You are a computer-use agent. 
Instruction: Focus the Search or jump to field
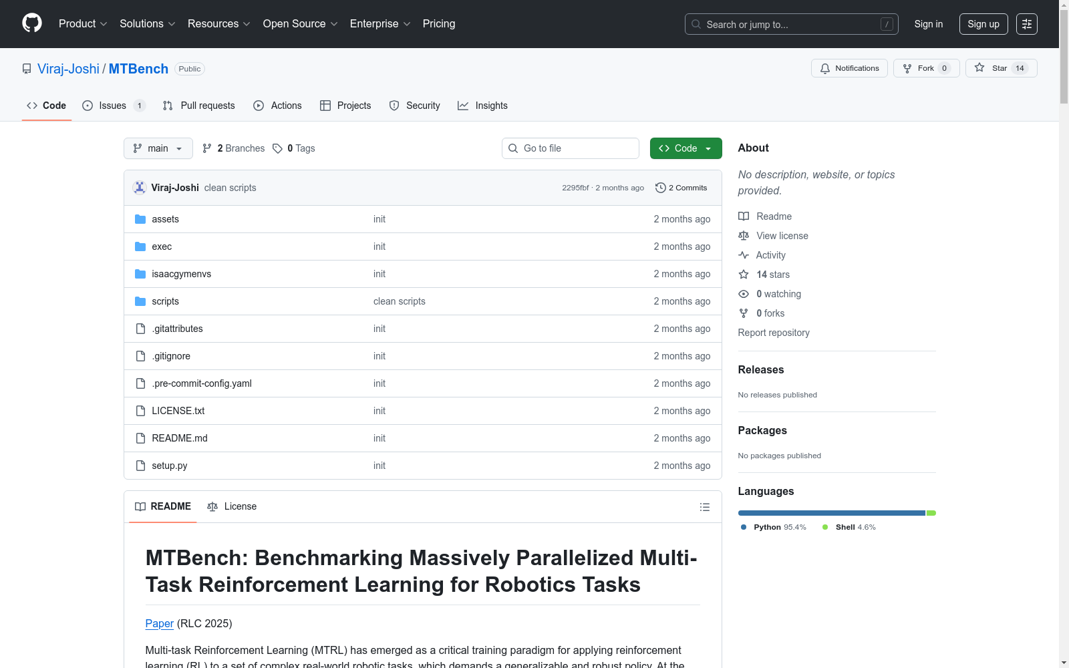pyautogui.click(x=792, y=24)
